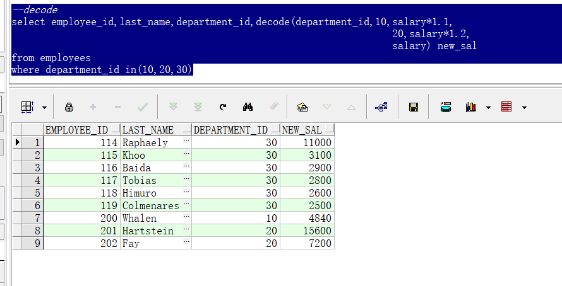Click the single record view icon

point(302,107)
